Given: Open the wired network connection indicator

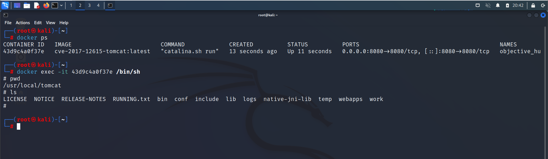Looking at the screenshot, I should tap(478, 5).
